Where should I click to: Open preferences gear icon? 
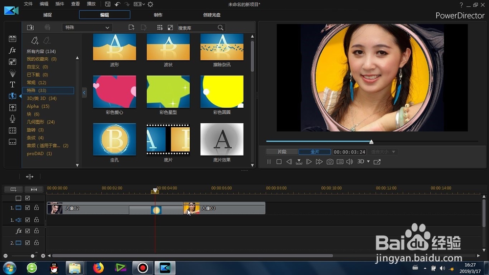150,4
